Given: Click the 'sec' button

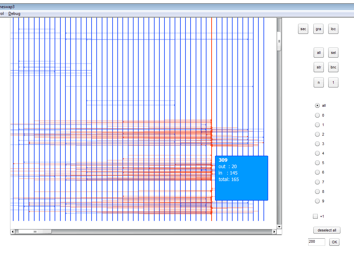Looking at the screenshot, I should pos(303,29).
